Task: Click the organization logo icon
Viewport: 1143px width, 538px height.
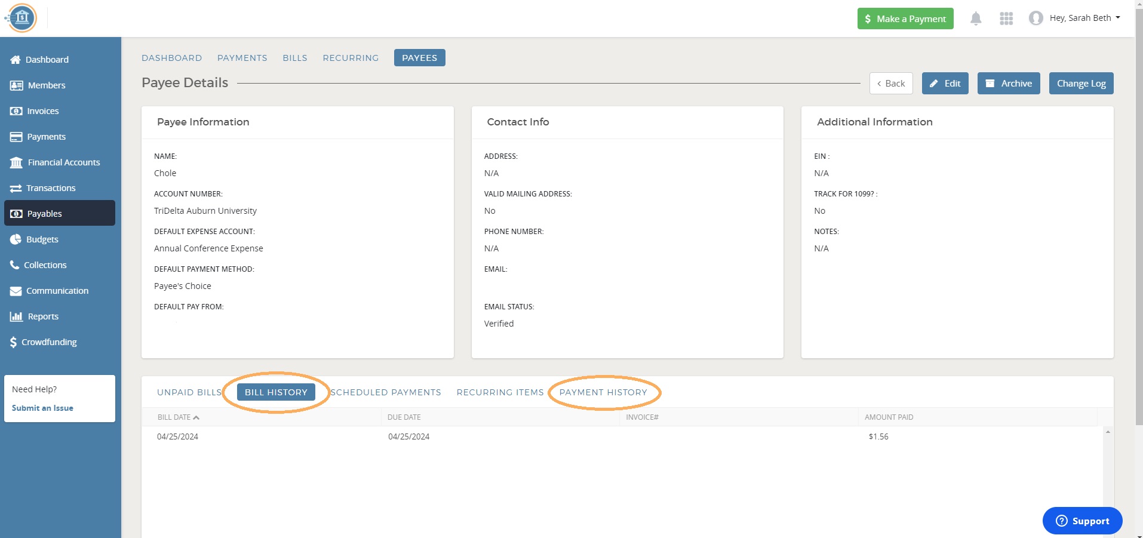Action: [22, 18]
